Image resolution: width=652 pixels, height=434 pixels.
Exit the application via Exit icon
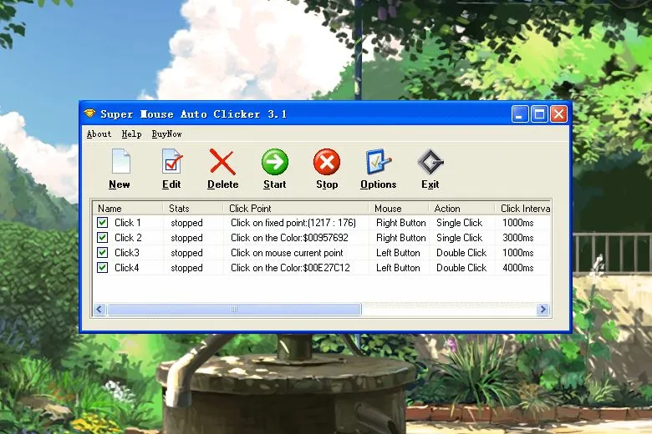pos(430,169)
